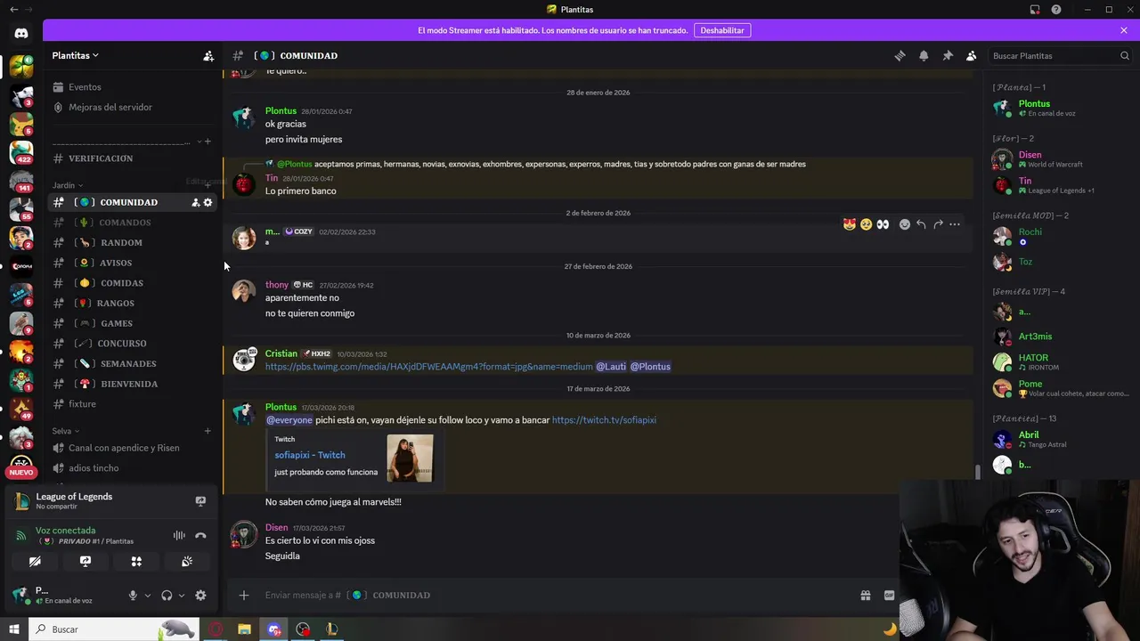Open invite people icon beside Plantitas
The height and width of the screenshot is (641, 1140).
tap(208, 55)
